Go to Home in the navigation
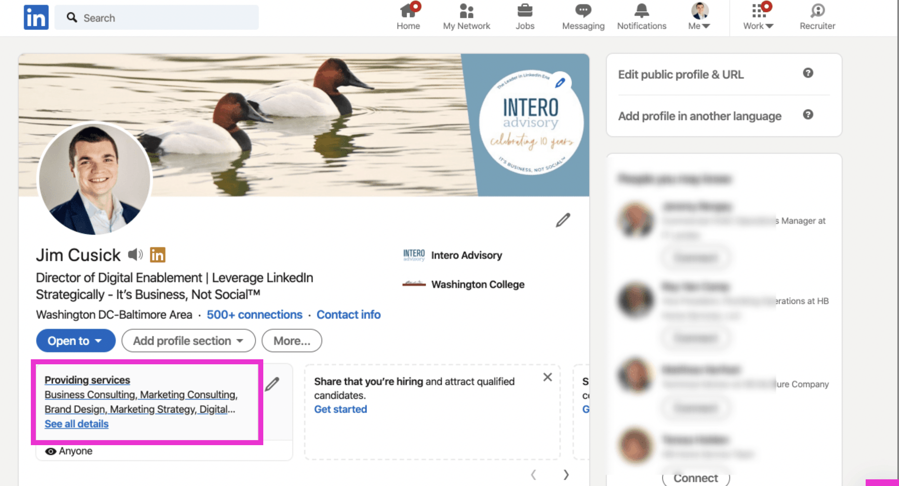 pyautogui.click(x=408, y=17)
